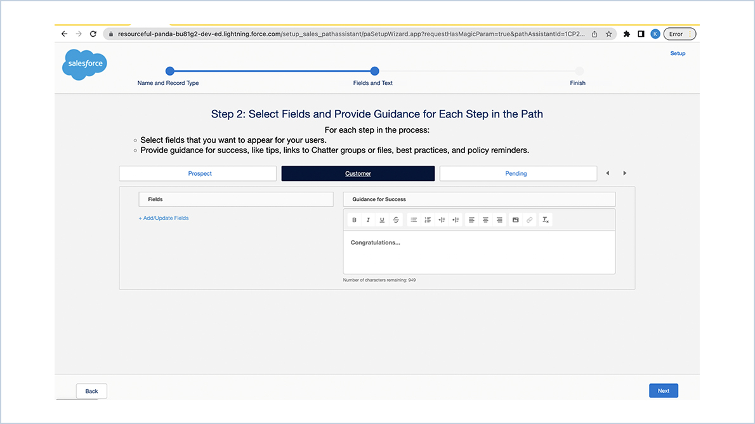Open the next steps with the right chevron
The height and width of the screenshot is (424, 755).
(x=624, y=173)
